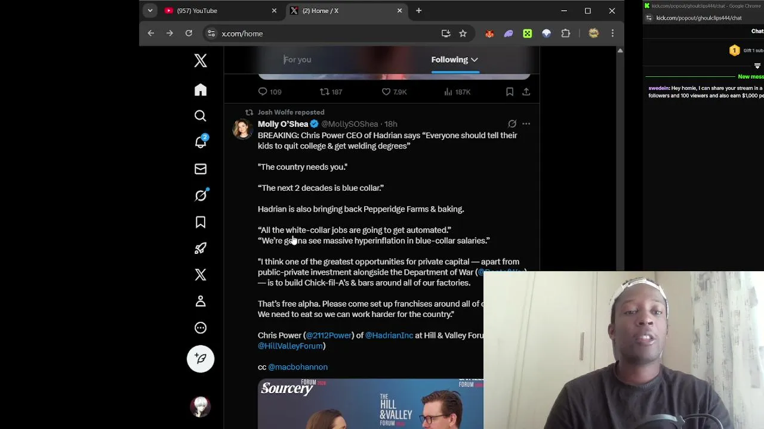Screen dimensions: 764x429
Task: Install app icon in address bar
Action: [x=446, y=33]
